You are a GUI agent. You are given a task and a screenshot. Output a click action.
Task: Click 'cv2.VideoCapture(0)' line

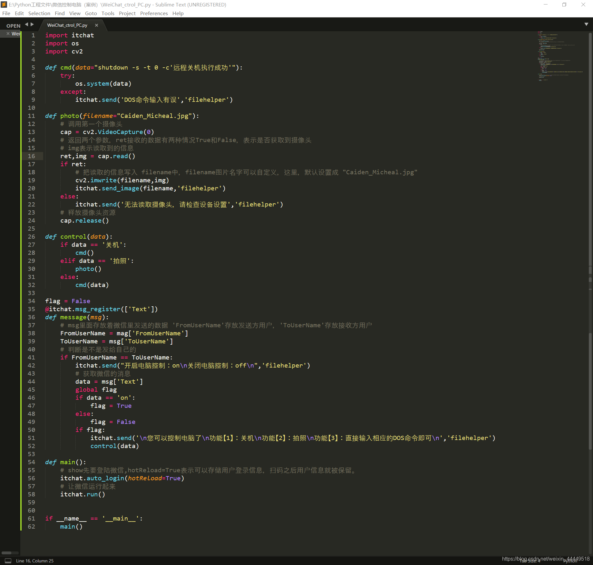(x=107, y=132)
